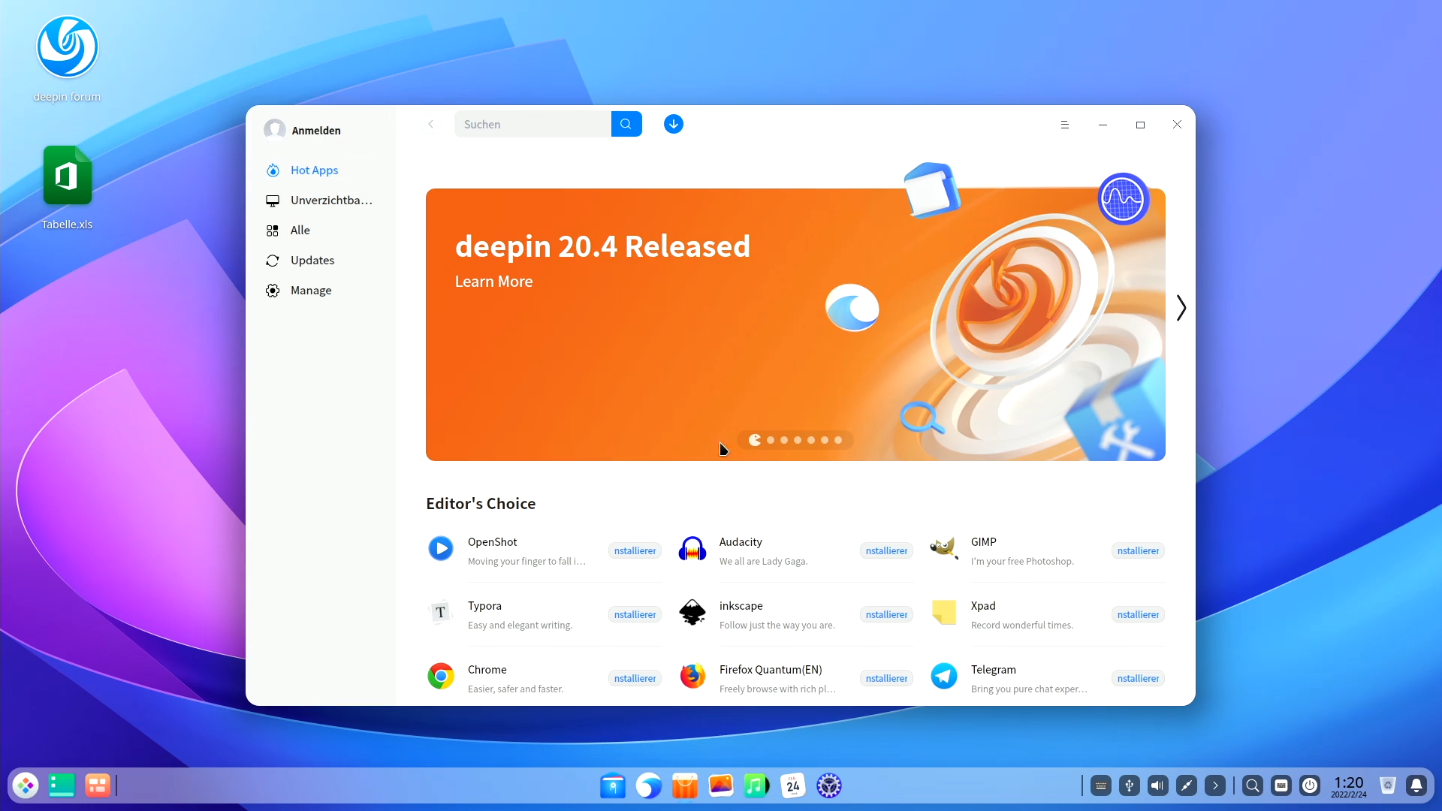This screenshot has width=1442, height=811.
Task: Click the Telegram paper plane icon
Action: click(x=944, y=677)
